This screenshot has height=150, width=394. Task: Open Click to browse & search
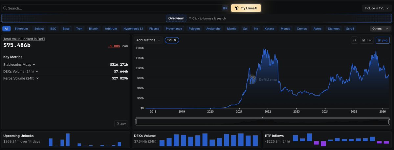(207, 18)
